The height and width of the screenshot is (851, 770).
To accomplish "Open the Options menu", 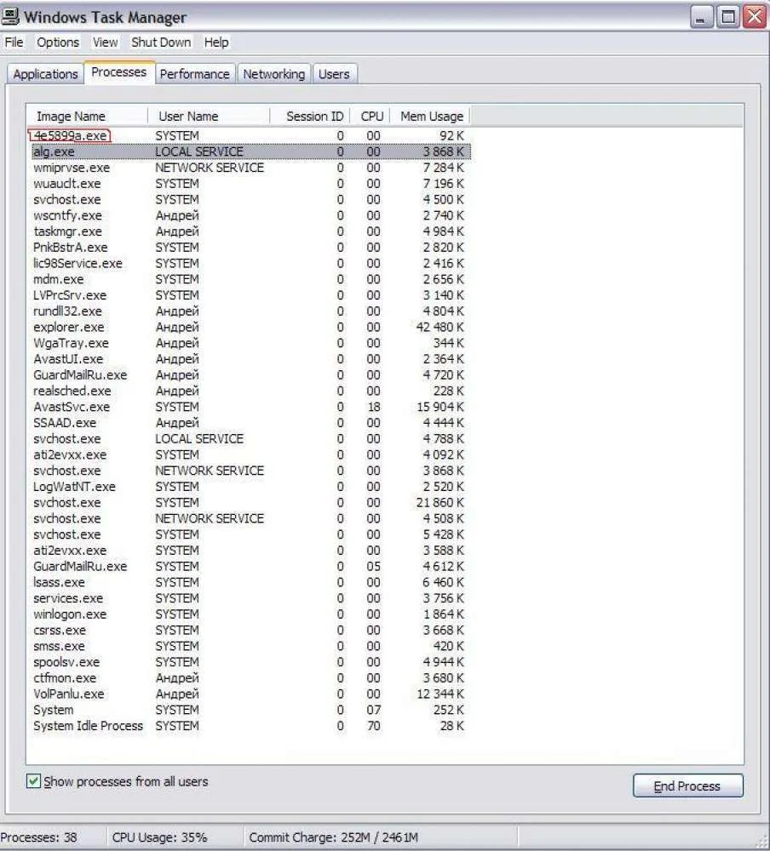I will (x=58, y=42).
